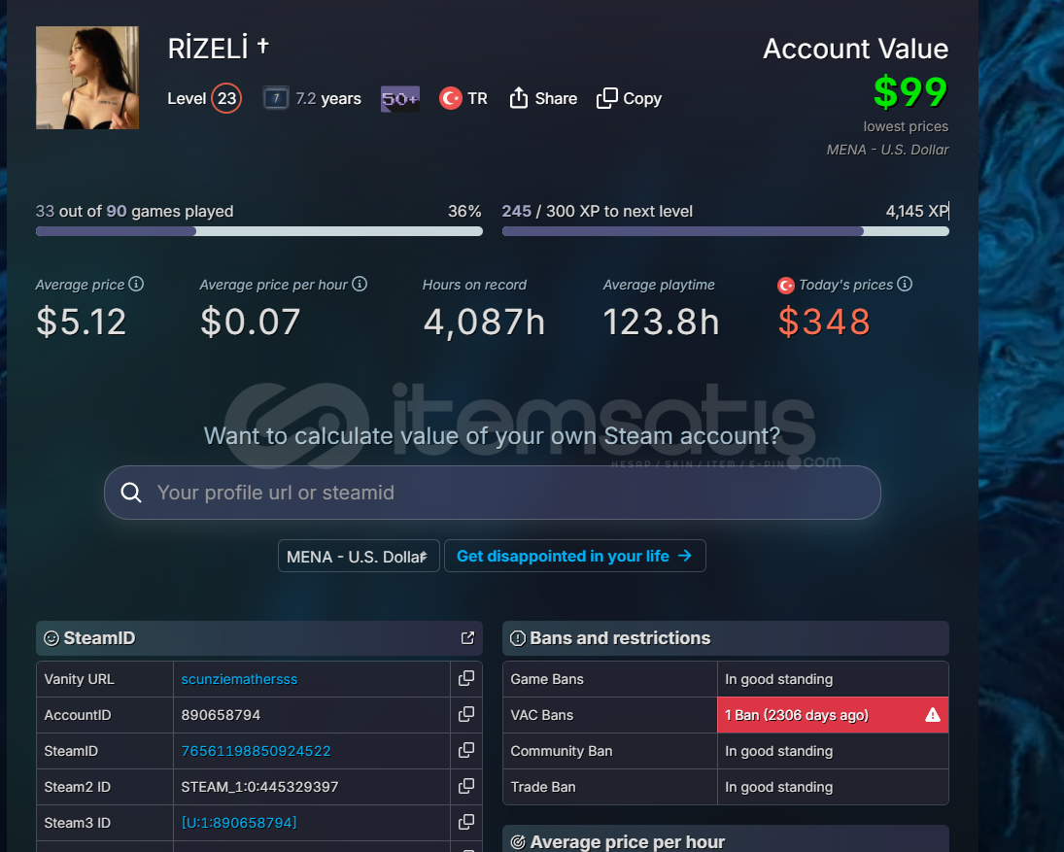Screen dimensions: 1064x852
Task: Click Community Ban In good standing cell
Action: (x=833, y=751)
